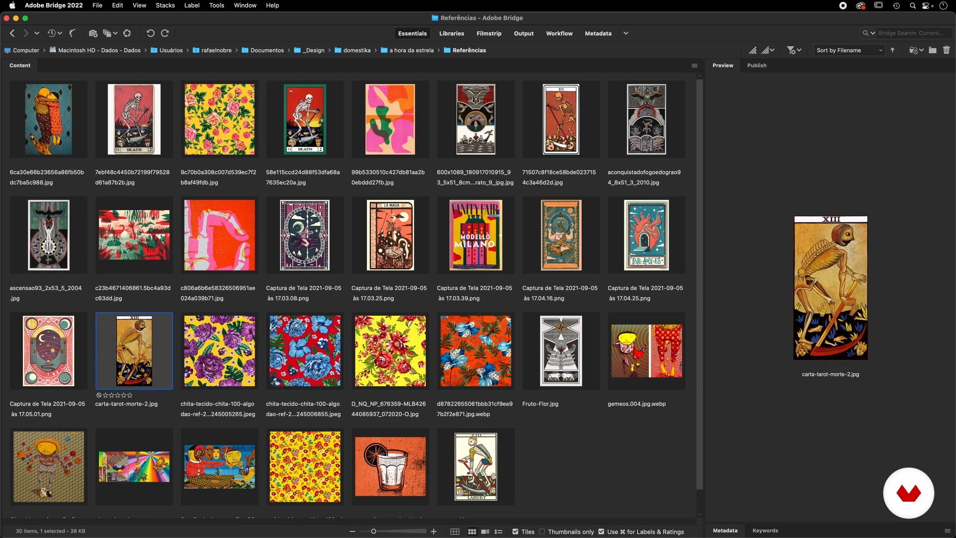Viewport: 956px width, 538px height.
Task: Open the search options magnifier dropdown
Action: tap(869, 33)
